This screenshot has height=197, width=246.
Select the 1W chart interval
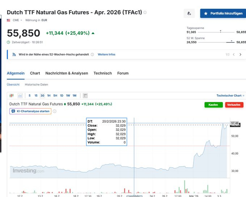(x=68, y=95)
